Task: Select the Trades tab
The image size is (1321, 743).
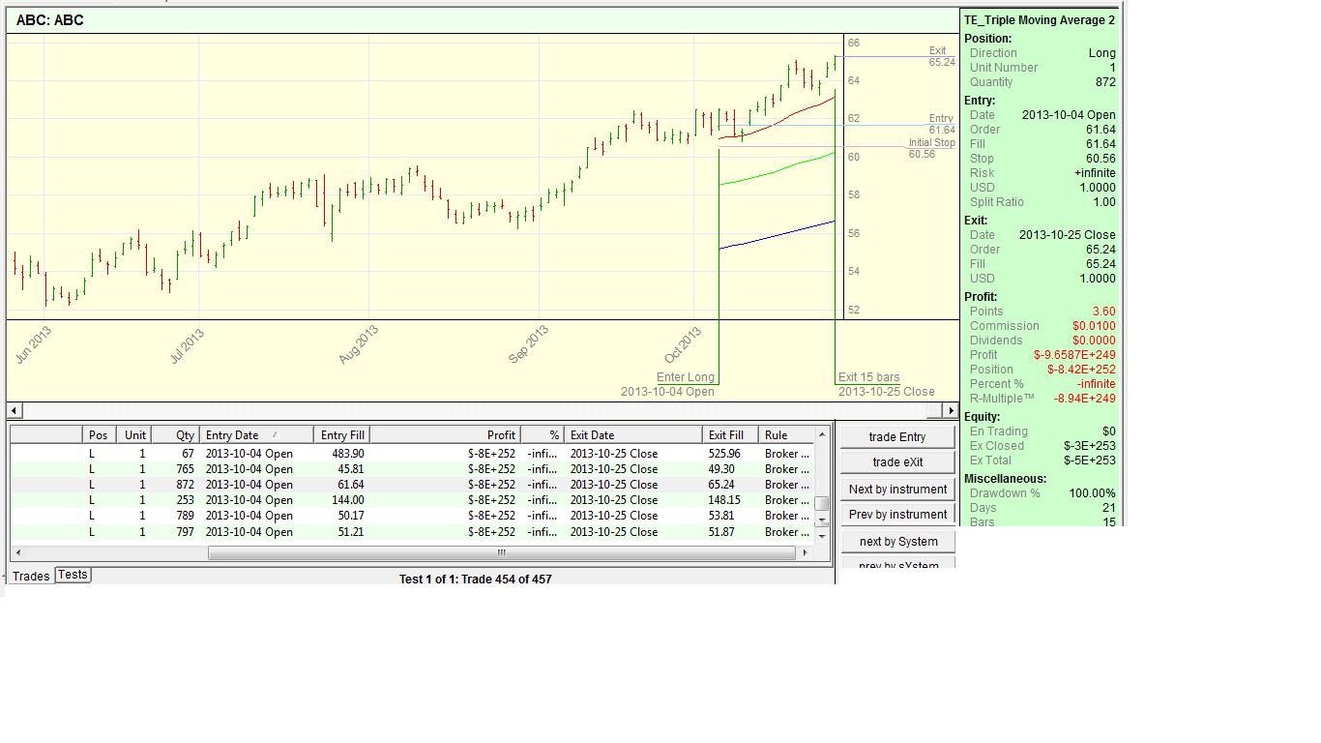Action: coord(31,576)
